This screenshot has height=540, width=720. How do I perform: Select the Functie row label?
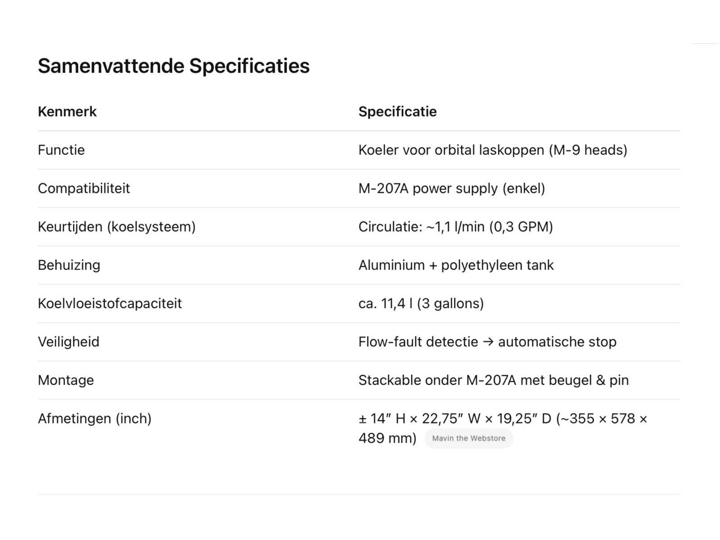click(61, 150)
